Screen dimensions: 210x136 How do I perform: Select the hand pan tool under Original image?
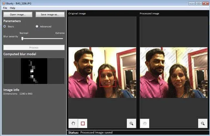[73, 123]
